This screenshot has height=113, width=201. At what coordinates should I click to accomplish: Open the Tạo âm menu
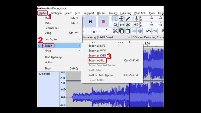tap(113, 13)
